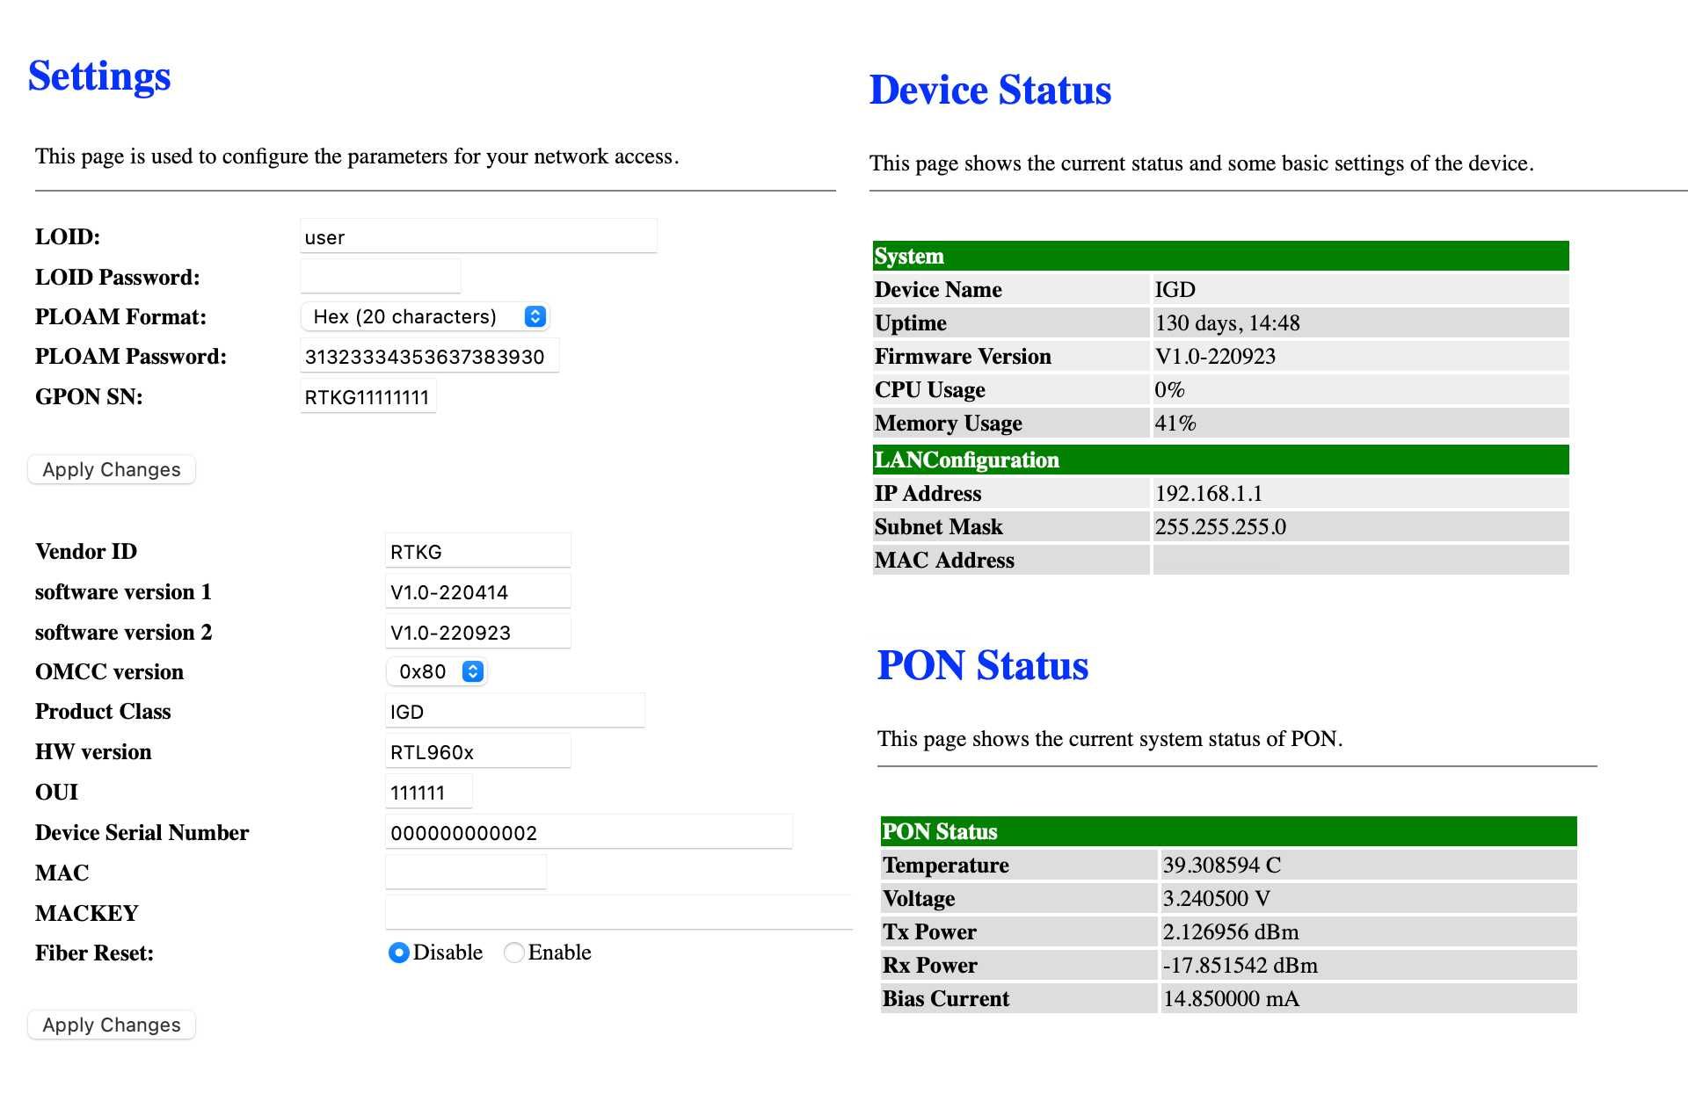Click the Device Status heading
The width and height of the screenshot is (1688, 1094).
click(x=990, y=90)
